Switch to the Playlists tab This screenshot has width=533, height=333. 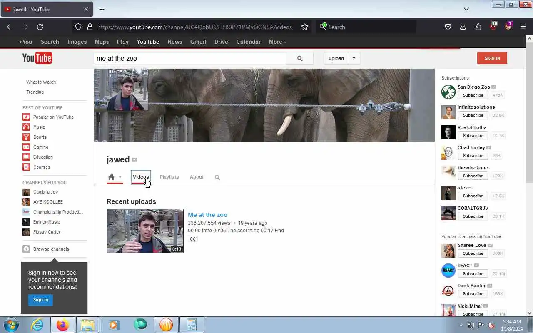pos(169,177)
